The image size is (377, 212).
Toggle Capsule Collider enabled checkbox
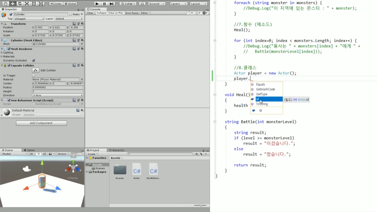point(9,65)
